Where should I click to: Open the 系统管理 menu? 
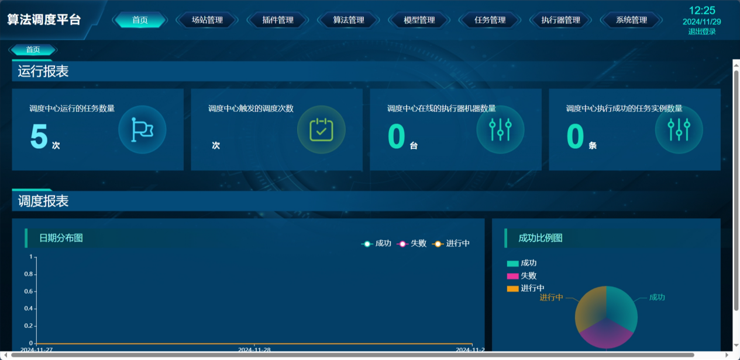pyautogui.click(x=631, y=20)
